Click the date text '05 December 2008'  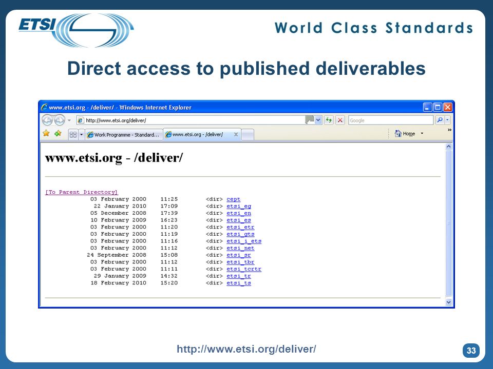(118, 213)
